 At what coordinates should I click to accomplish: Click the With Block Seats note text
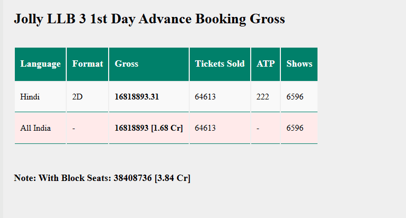tap(102, 178)
